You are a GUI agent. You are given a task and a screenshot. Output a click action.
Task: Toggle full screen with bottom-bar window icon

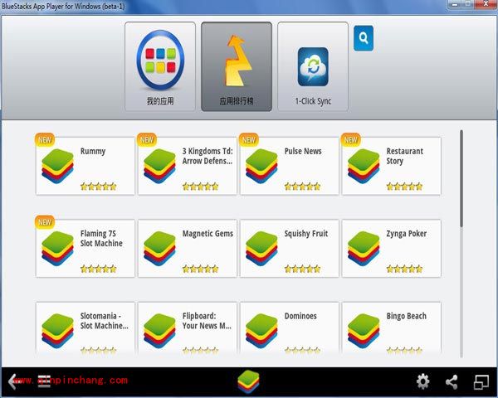pos(481,381)
